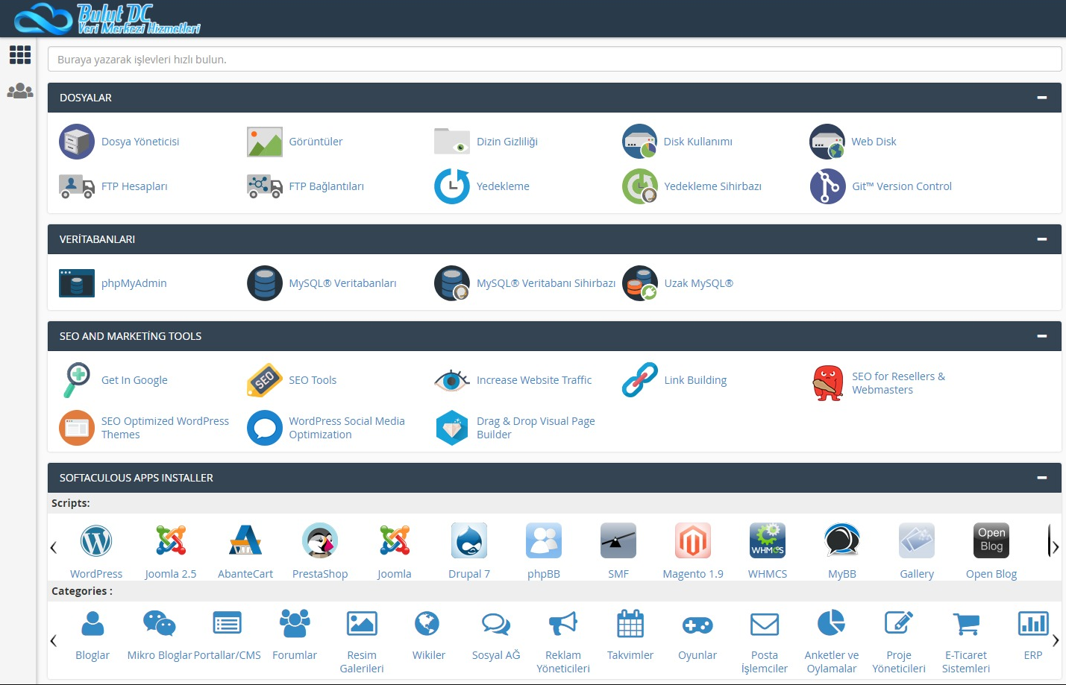The image size is (1066, 685).
Task: Click the FTP Hesapları truck icon
Action: click(77, 186)
